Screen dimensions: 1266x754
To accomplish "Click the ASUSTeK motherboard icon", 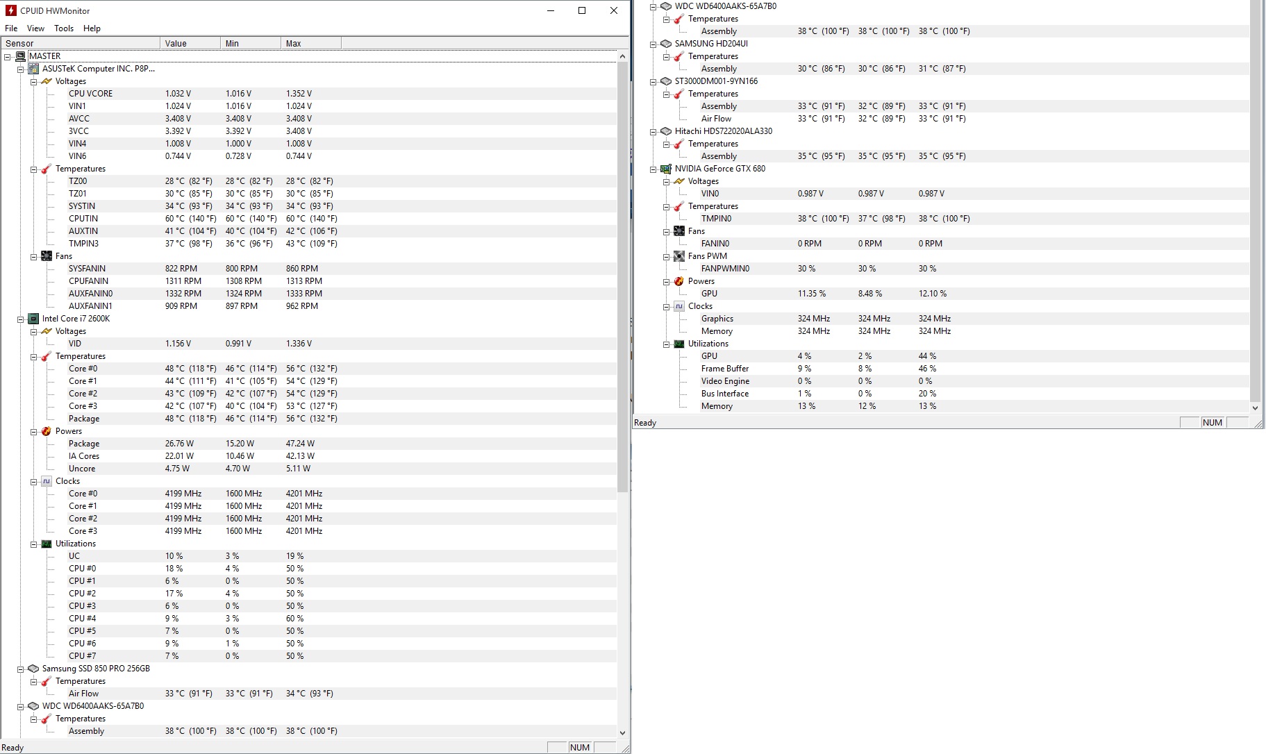I will coord(33,69).
